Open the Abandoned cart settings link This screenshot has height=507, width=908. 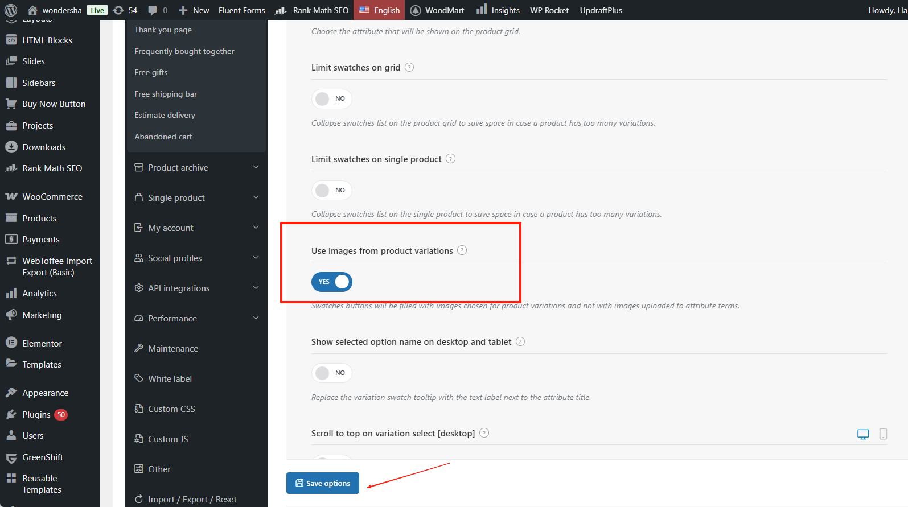coord(163,137)
